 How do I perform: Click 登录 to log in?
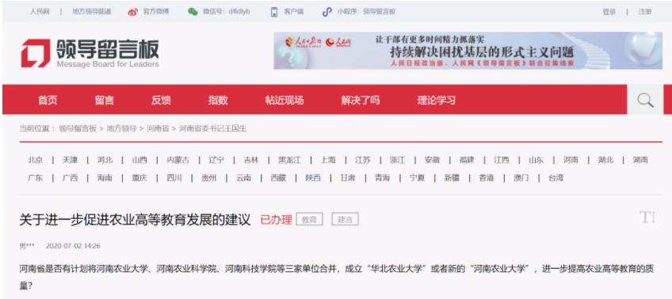coord(609,12)
